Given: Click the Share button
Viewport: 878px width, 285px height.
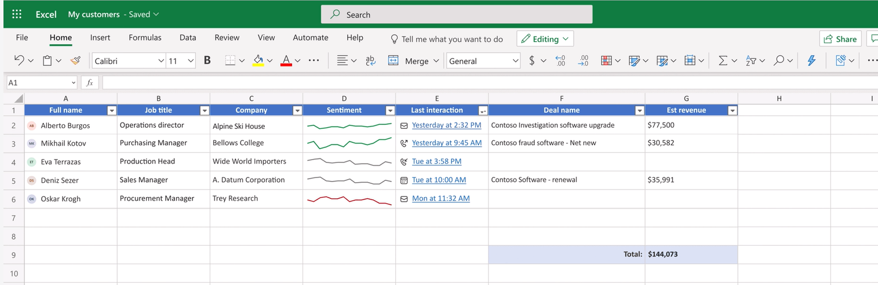Looking at the screenshot, I should [x=840, y=39].
